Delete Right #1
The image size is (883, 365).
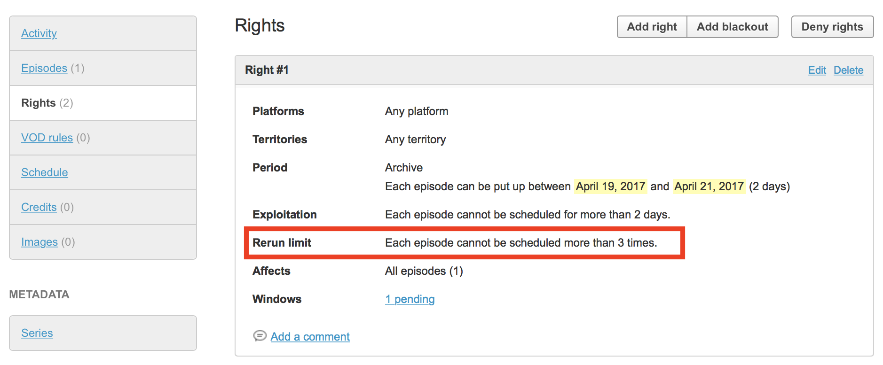[848, 70]
